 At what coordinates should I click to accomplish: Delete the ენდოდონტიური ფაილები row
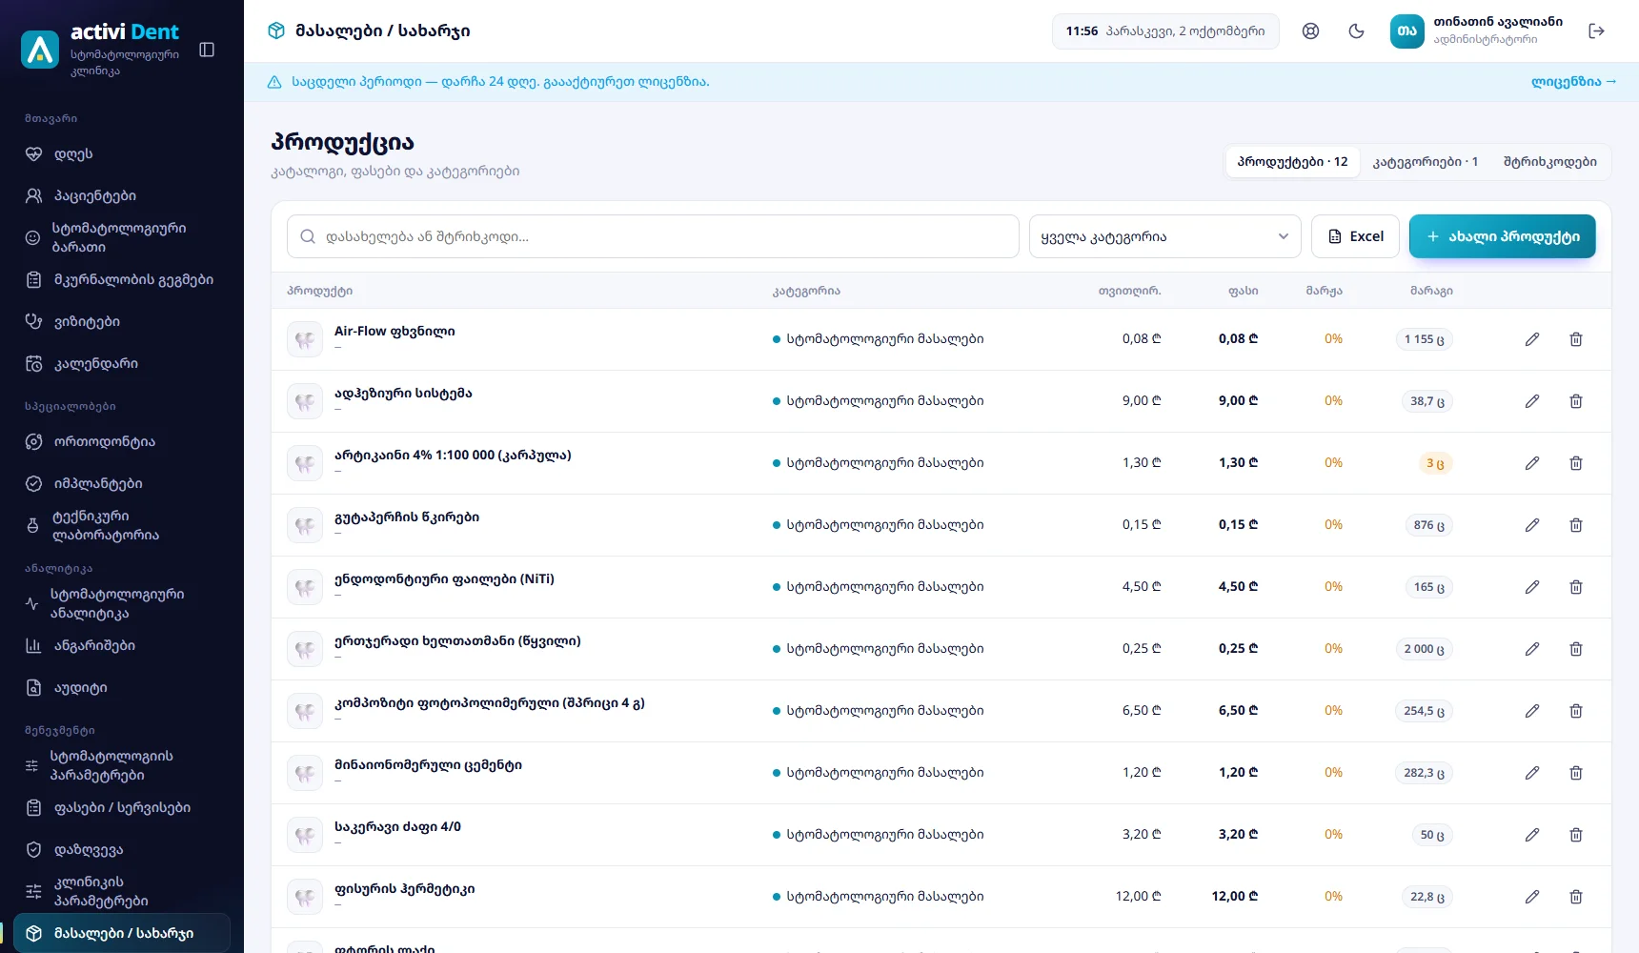coord(1576,587)
